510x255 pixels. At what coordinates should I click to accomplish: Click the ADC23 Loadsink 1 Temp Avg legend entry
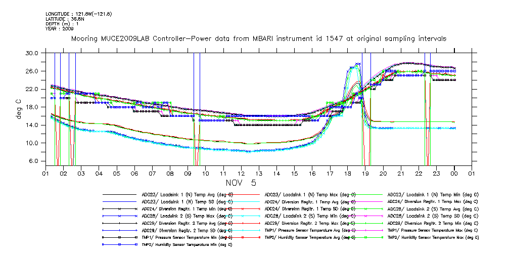[187, 194]
